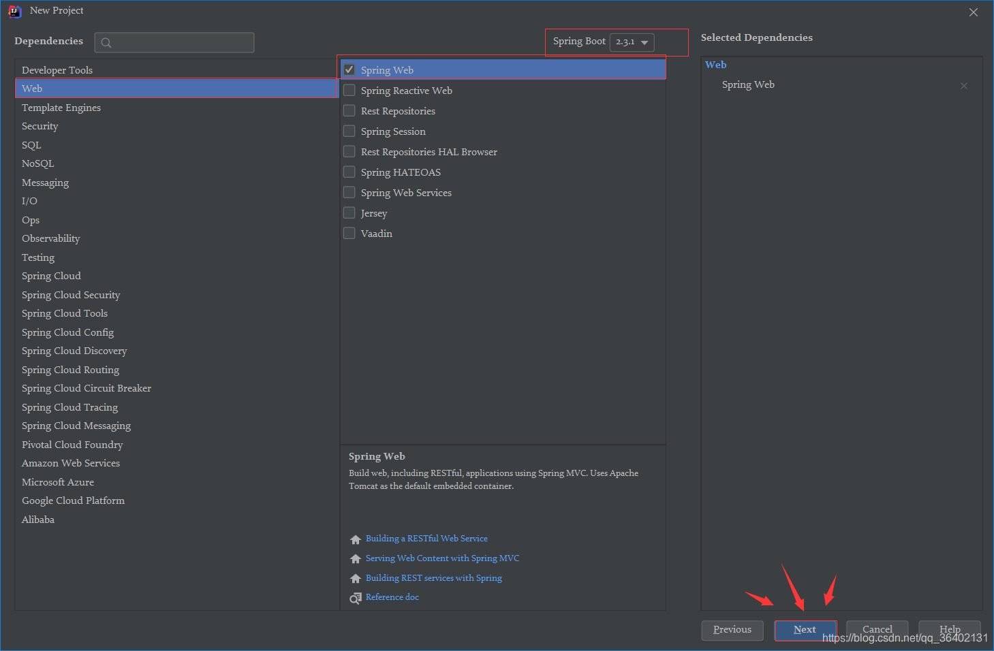Viewport: 994px width, 651px height.
Task: Click home icon beside Building REST services link
Action: (356, 579)
